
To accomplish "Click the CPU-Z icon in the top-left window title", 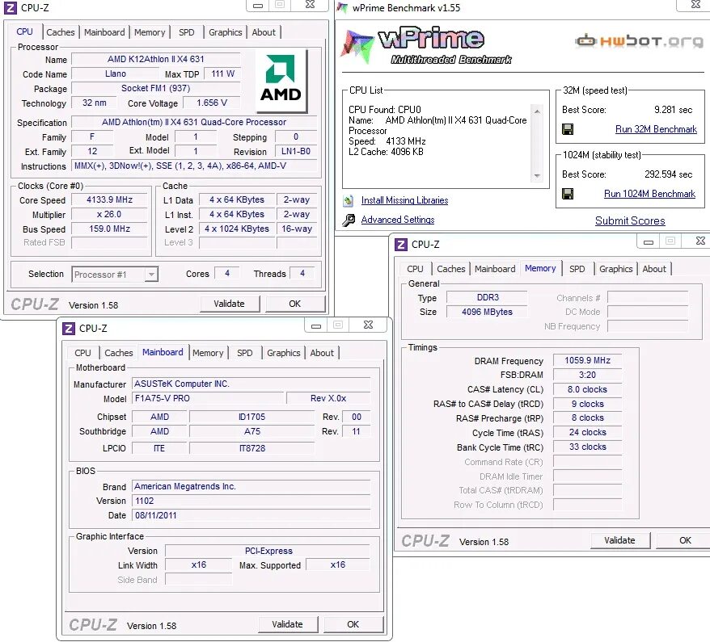I will (x=10, y=8).
